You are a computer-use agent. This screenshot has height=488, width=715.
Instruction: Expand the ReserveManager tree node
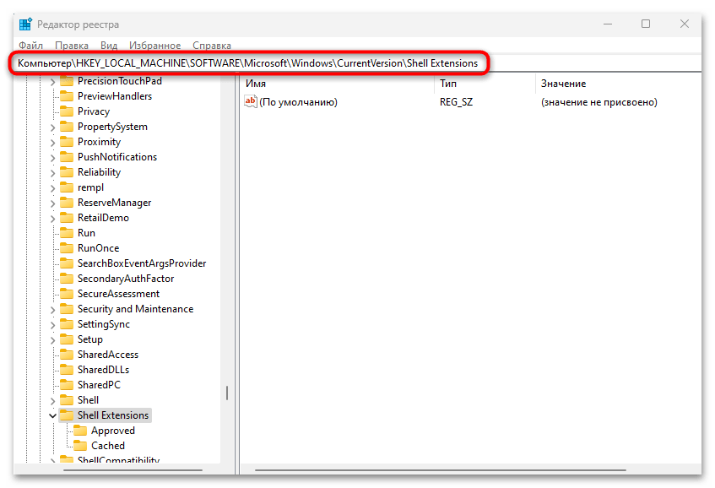[52, 202]
